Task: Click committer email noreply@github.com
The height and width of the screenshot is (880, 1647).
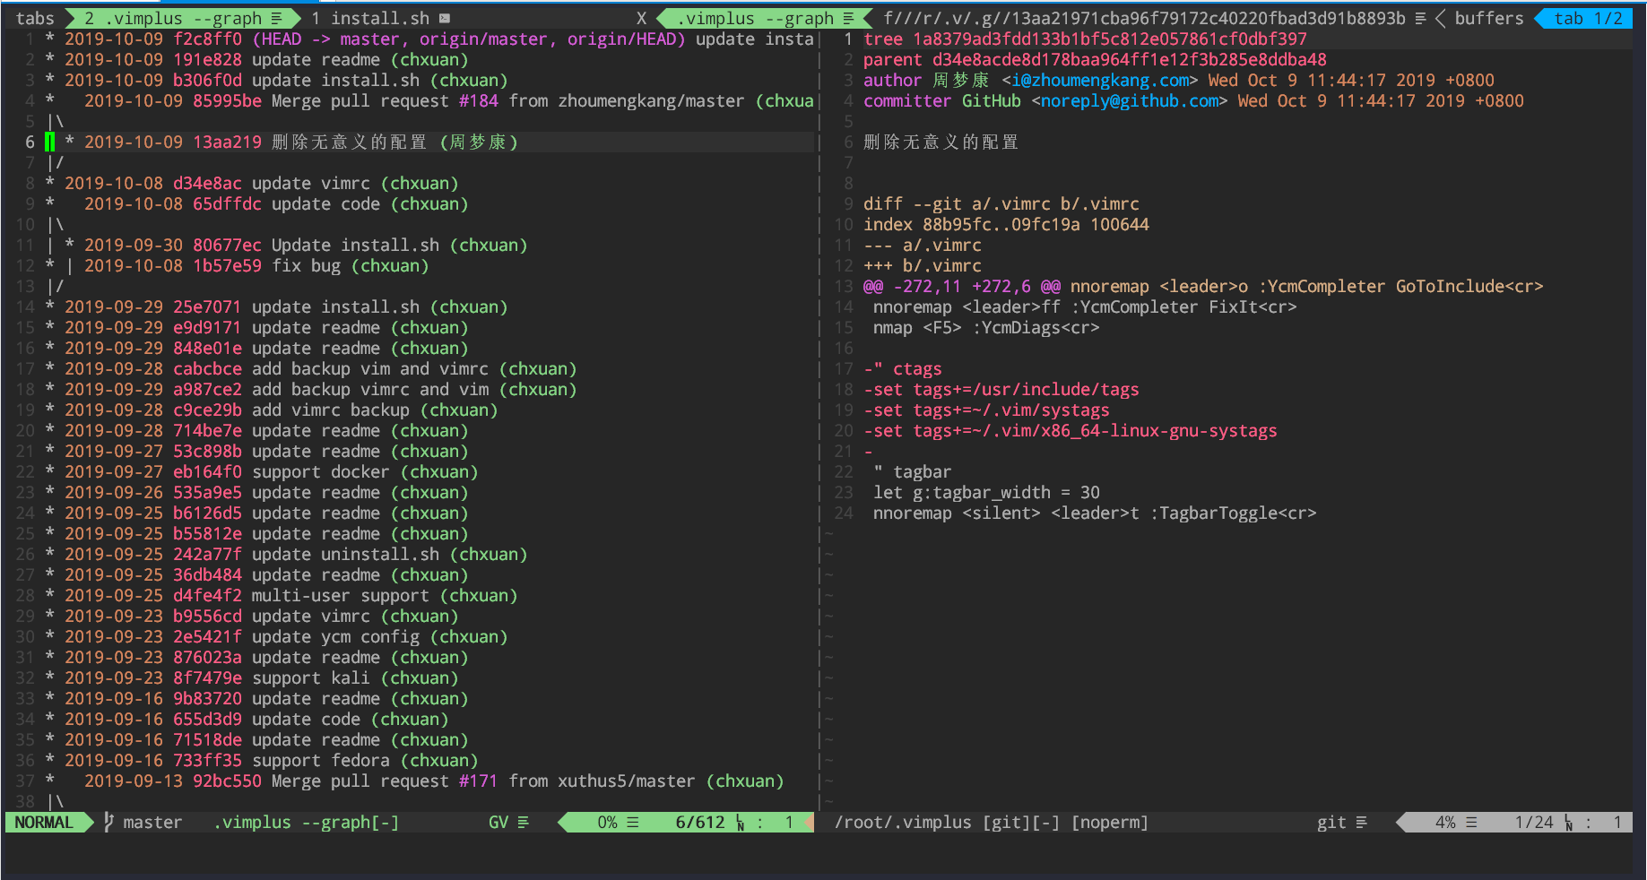Action: tap(1130, 101)
